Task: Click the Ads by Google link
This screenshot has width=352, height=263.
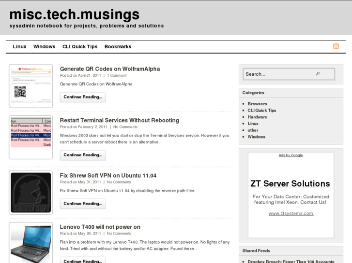Action: pyautogui.click(x=291, y=155)
